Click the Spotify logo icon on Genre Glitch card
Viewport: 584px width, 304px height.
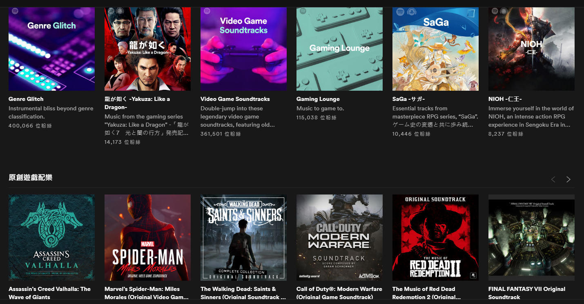(x=16, y=11)
